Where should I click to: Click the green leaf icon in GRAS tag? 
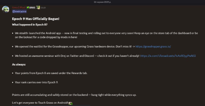28,8
